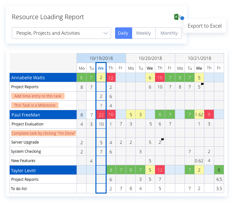
Task: Switch to Daily view
Action: (x=124, y=33)
